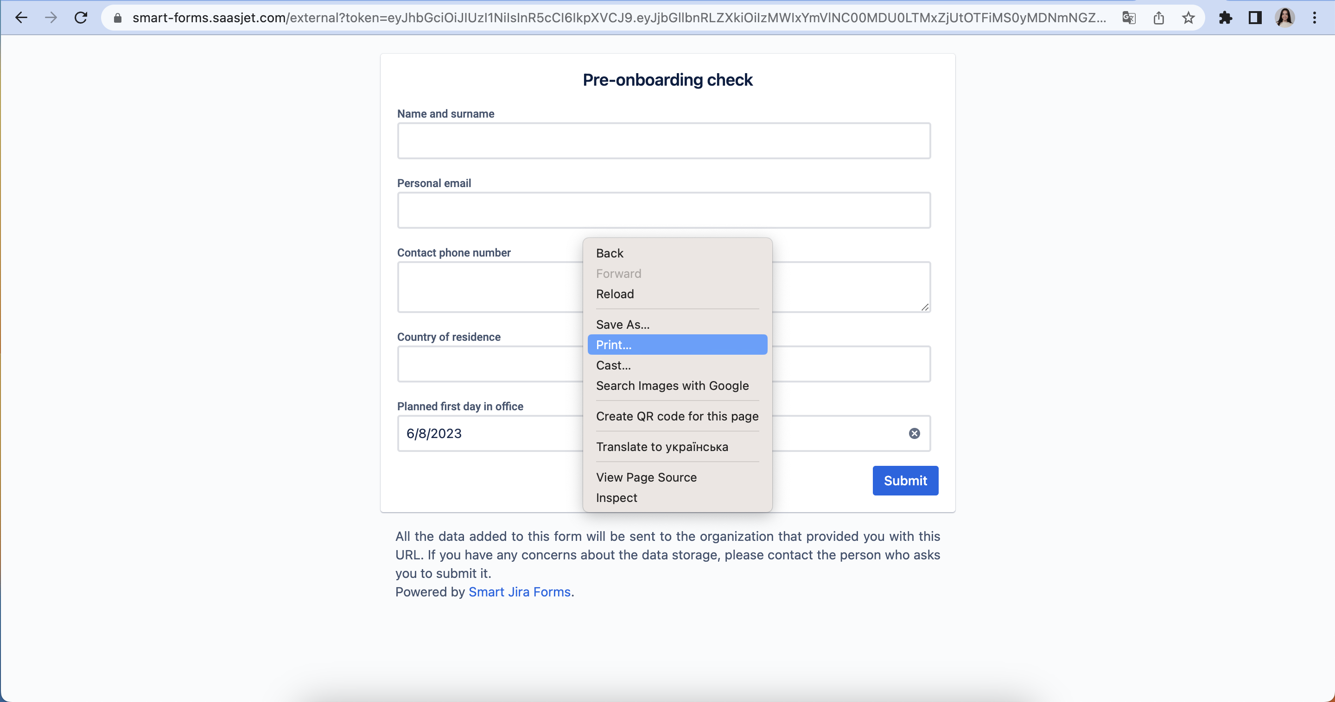1335x702 pixels.
Task: Toggle the browser side panel icon
Action: 1255,18
